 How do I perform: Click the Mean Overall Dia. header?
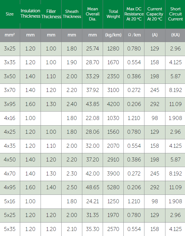pyautogui.click(x=92, y=14)
